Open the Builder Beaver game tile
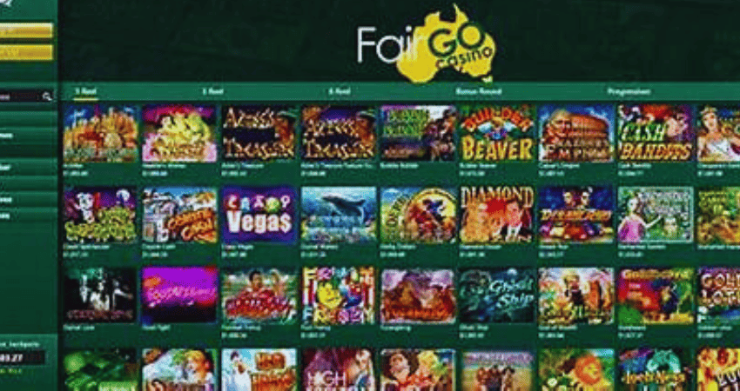Screen dimensions: 740x391 [496, 133]
